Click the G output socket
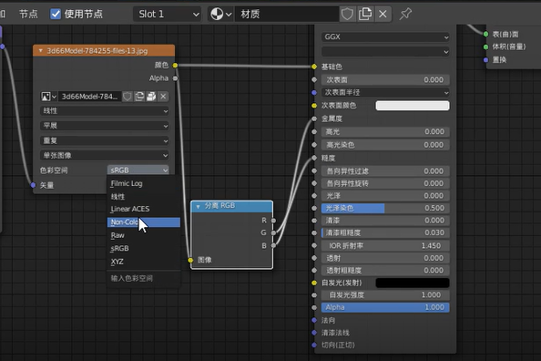The height and width of the screenshot is (361, 541). [273, 232]
